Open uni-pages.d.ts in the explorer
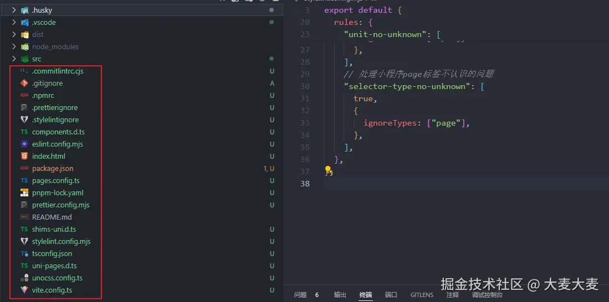 tap(54, 265)
